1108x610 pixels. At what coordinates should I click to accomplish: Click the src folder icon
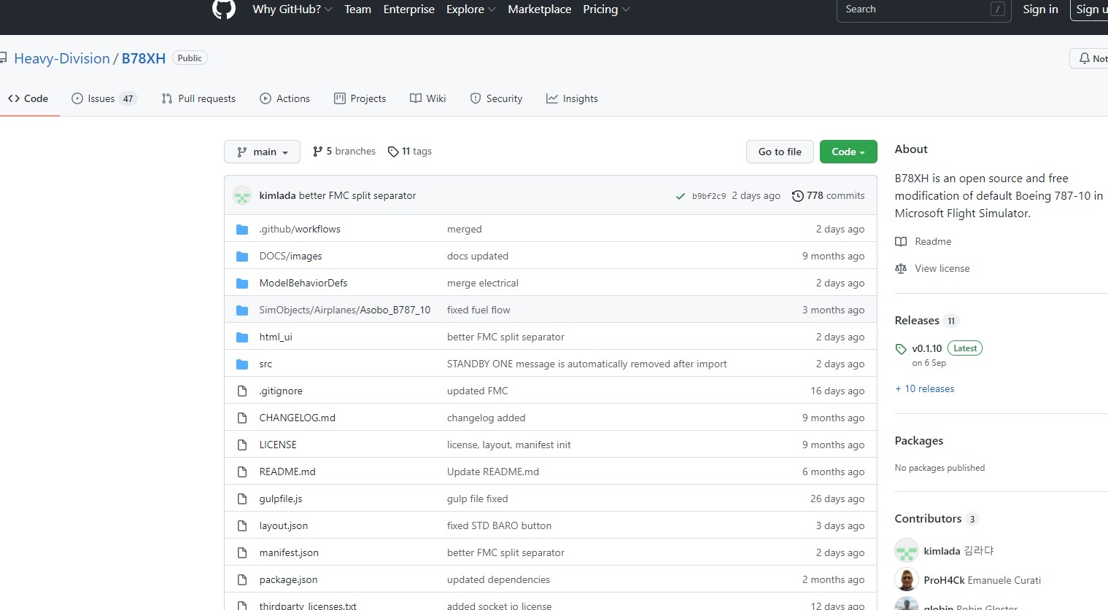242,364
